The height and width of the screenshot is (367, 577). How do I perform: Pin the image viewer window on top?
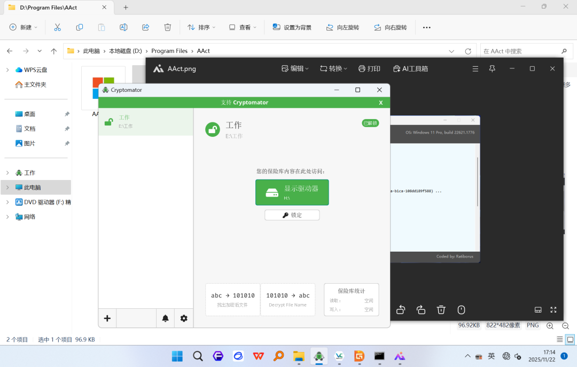pos(492,68)
